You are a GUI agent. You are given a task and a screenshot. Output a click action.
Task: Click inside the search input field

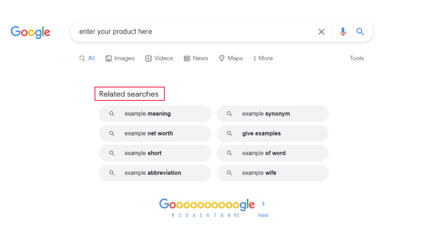pos(194,31)
